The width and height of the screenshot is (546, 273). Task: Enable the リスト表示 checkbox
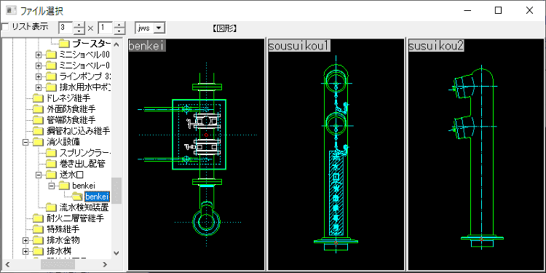5,27
